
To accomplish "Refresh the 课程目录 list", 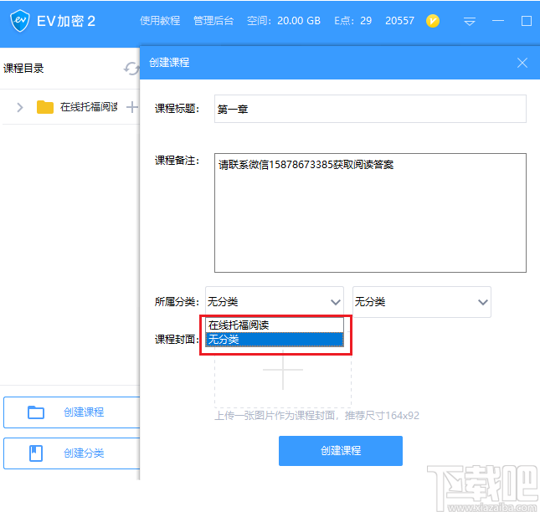I will coord(131,69).
